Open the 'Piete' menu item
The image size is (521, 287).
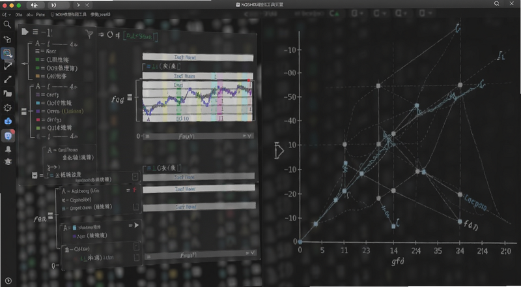40,14
